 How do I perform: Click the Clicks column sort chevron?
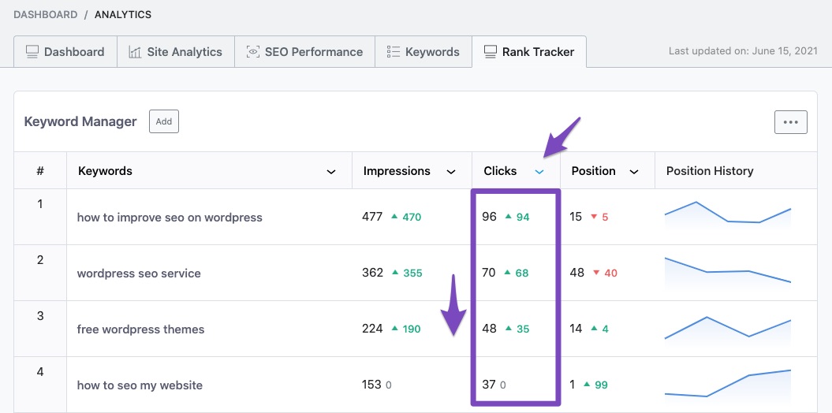539,172
